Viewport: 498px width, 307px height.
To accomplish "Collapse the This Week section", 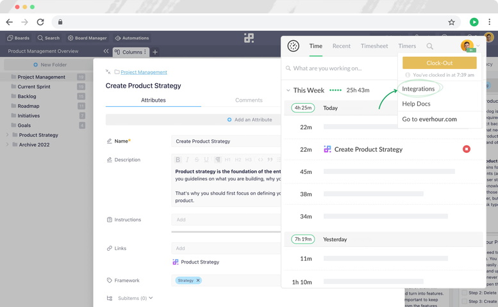I will 288,90.
